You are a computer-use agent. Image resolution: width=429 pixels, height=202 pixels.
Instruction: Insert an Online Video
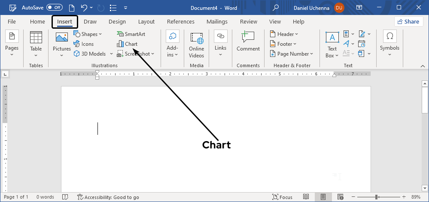(196, 45)
